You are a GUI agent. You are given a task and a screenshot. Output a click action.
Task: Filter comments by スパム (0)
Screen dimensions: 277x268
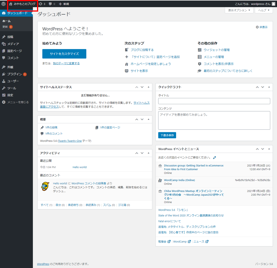(109, 205)
